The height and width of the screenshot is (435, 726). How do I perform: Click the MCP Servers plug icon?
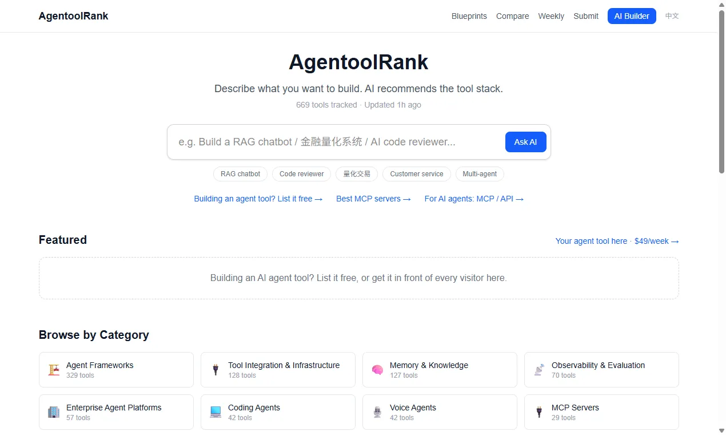coord(539,412)
